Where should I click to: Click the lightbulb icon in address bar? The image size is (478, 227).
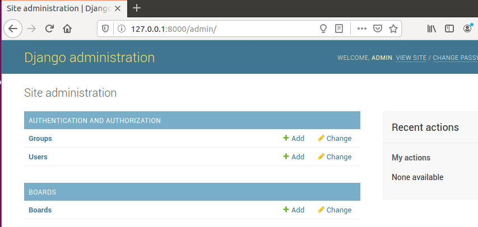[x=323, y=29]
